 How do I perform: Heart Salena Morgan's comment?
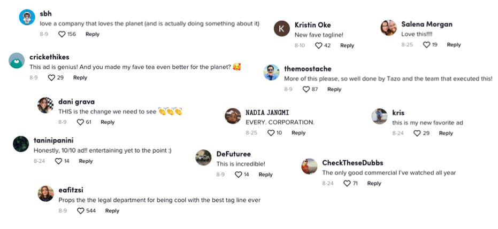pyautogui.click(x=426, y=45)
